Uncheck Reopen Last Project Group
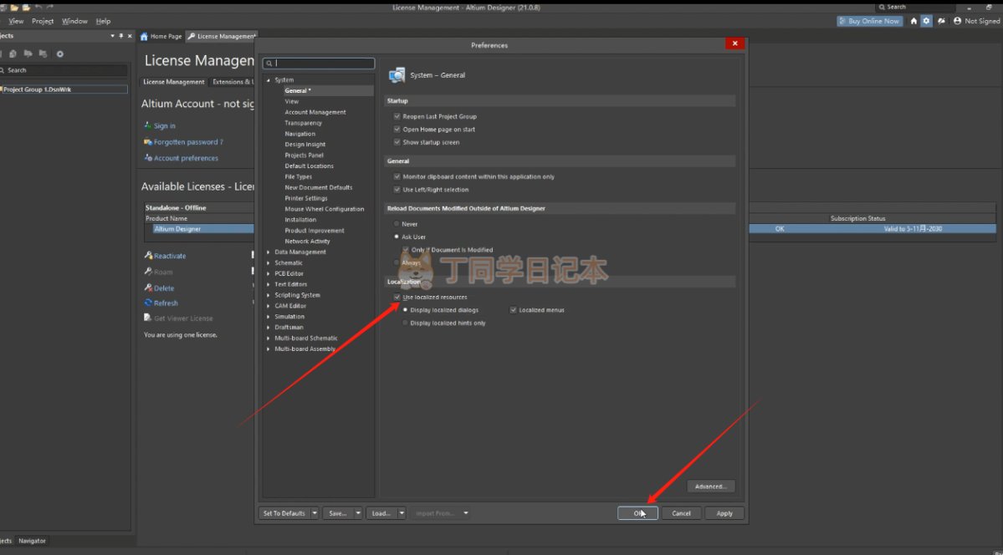 (397, 117)
